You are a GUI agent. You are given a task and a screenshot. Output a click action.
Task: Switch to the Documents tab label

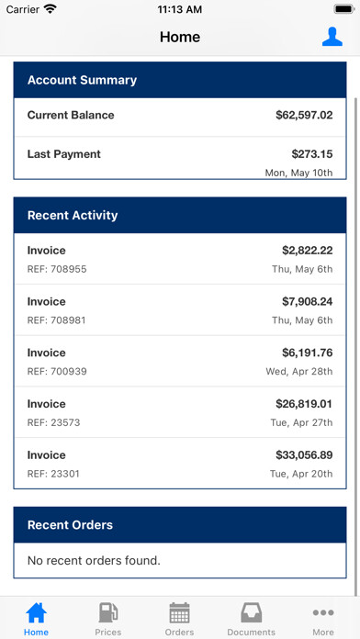(251, 632)
